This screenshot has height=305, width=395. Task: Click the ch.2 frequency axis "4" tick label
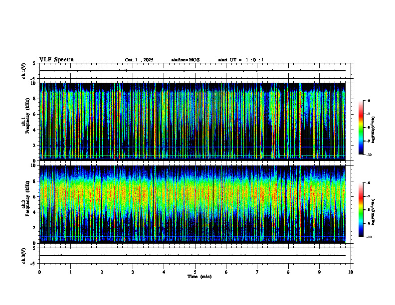(35, 212)
